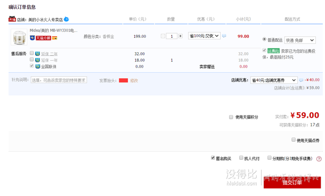Click the 卖家赠送 text
The height and width of the screenshot is (196, 325).
click(207, 67)
